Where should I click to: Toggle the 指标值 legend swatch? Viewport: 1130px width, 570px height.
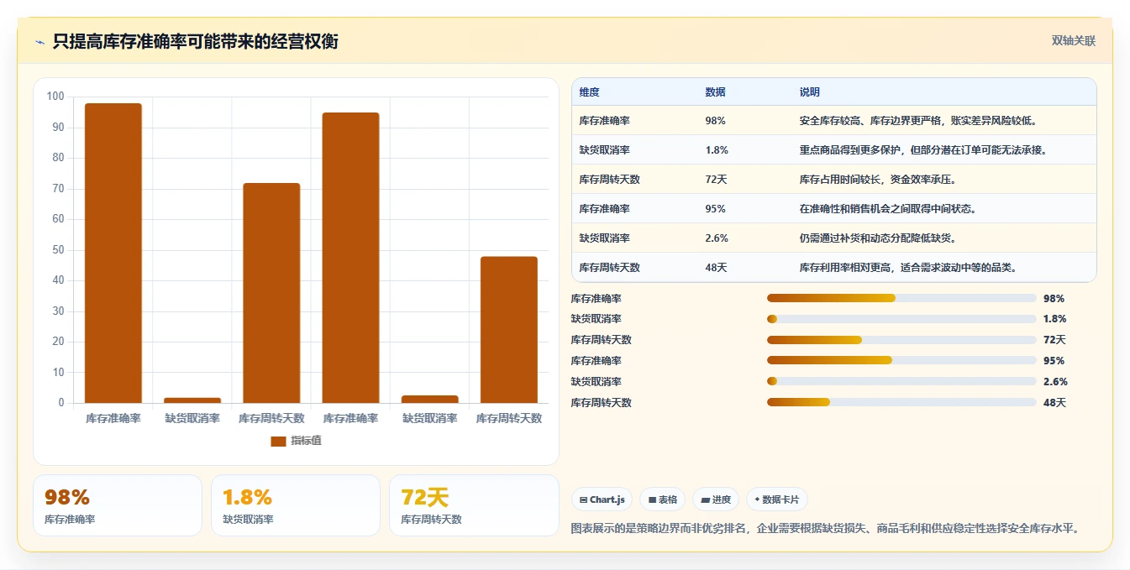tap(278, 441)
